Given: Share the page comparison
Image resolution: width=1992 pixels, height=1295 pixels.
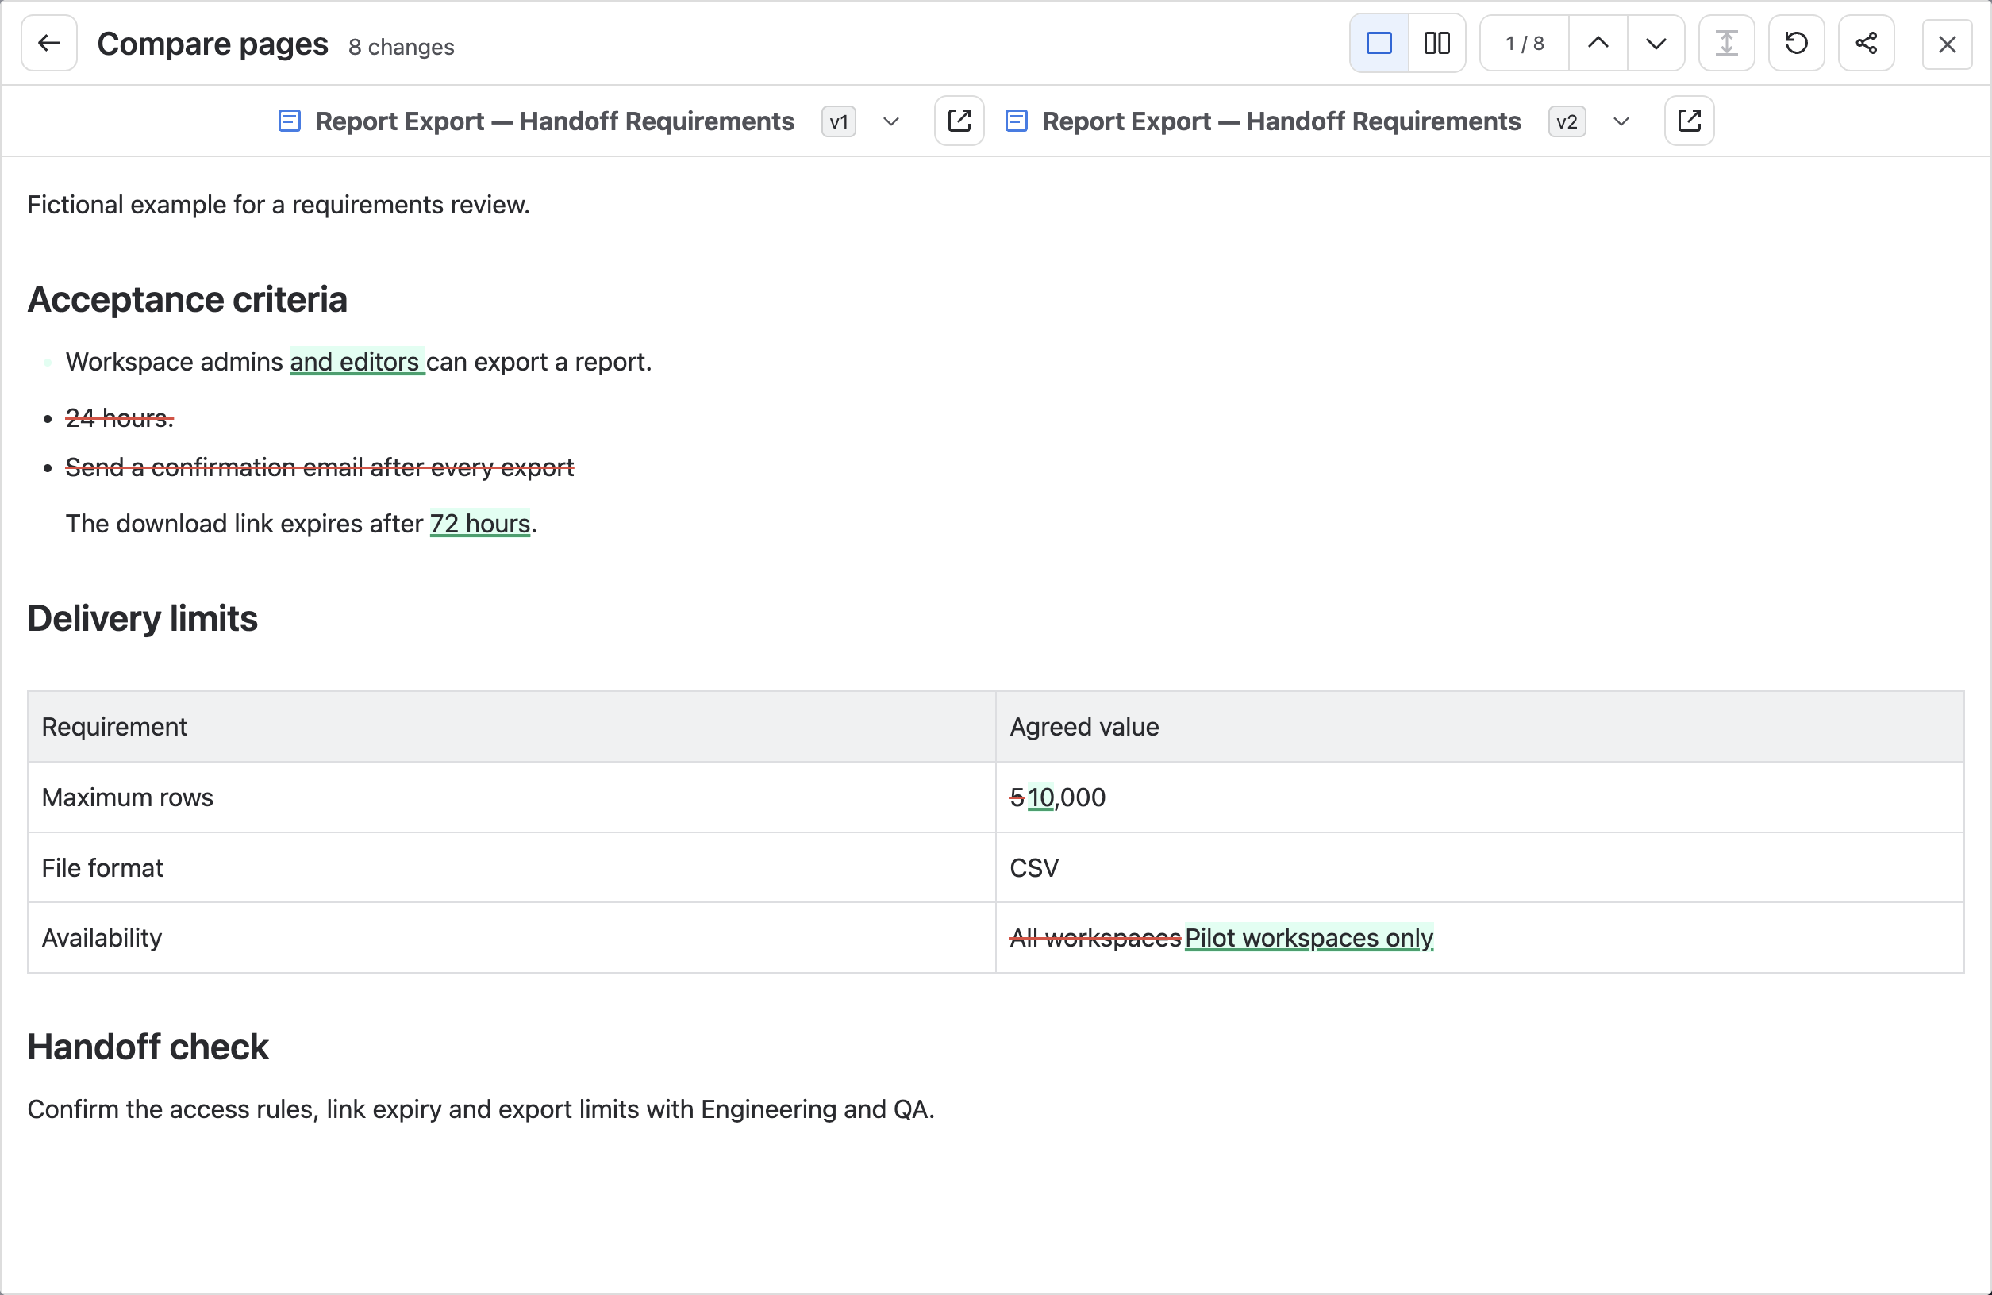Looking at the screenshot, I should point(1867,44).
